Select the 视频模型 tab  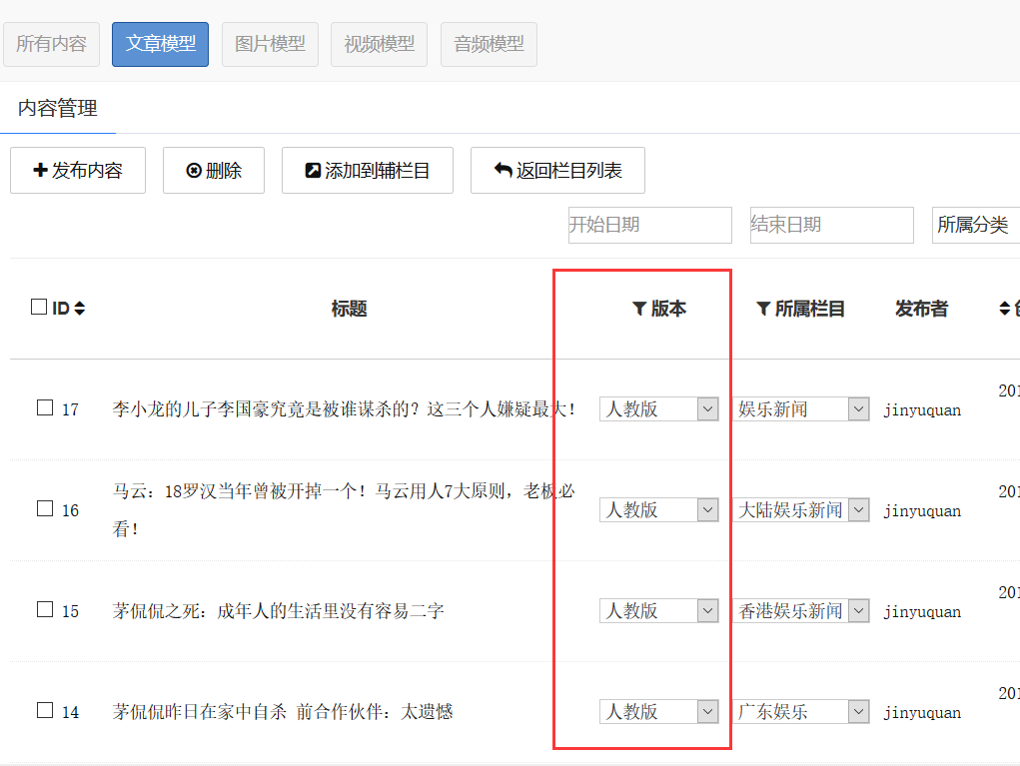click(x=379, y=45)
